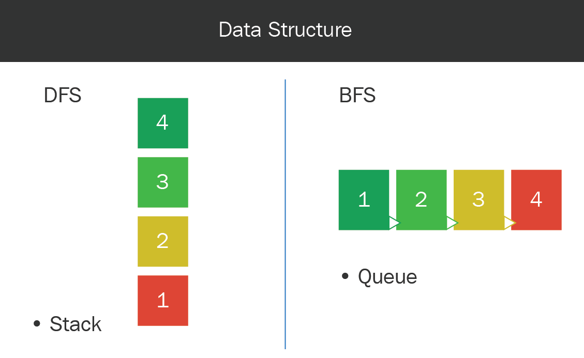Click the blue vertical divider line

tap(286, 214)
